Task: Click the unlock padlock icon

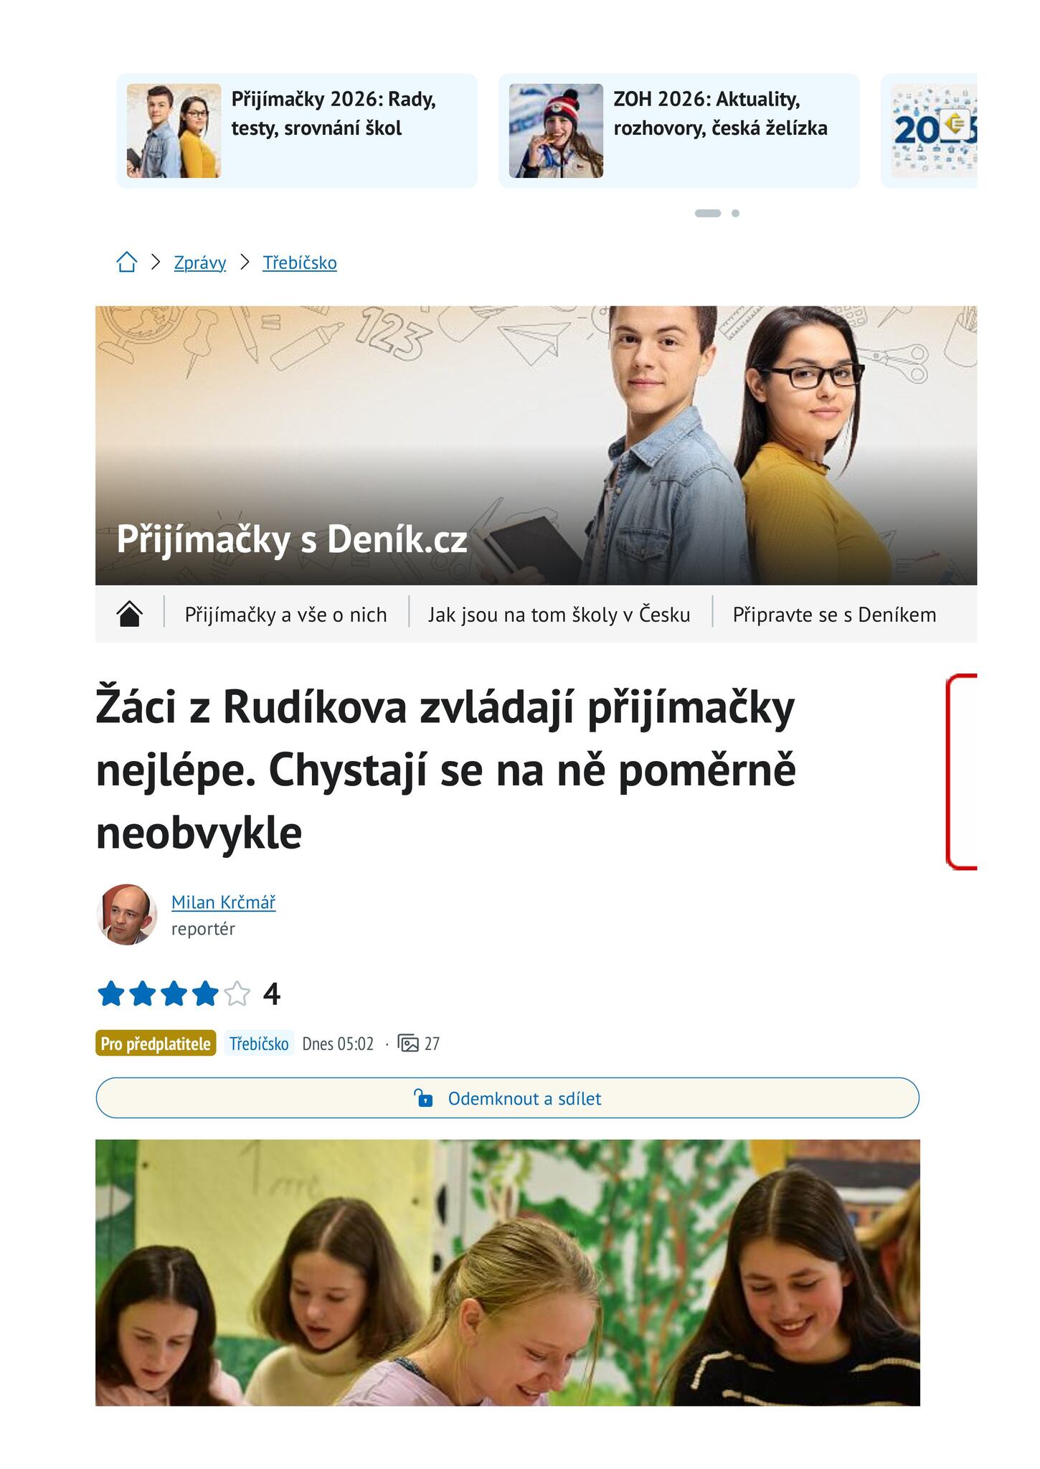Action: tap(423, 1098)
